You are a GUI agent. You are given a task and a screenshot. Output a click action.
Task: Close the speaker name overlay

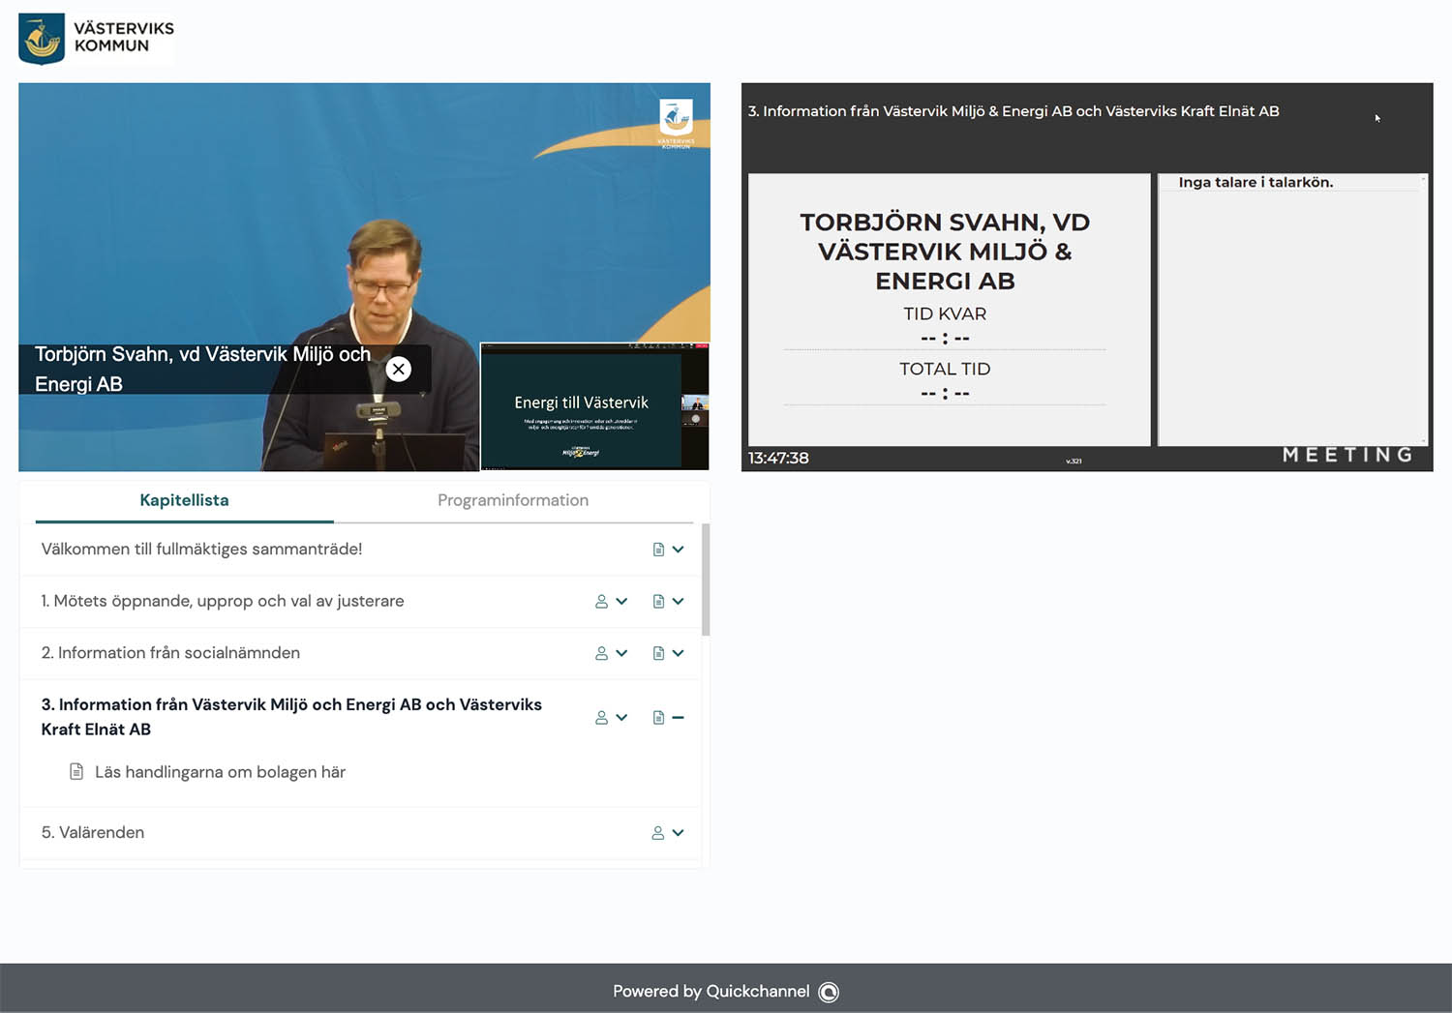[398, 369]
